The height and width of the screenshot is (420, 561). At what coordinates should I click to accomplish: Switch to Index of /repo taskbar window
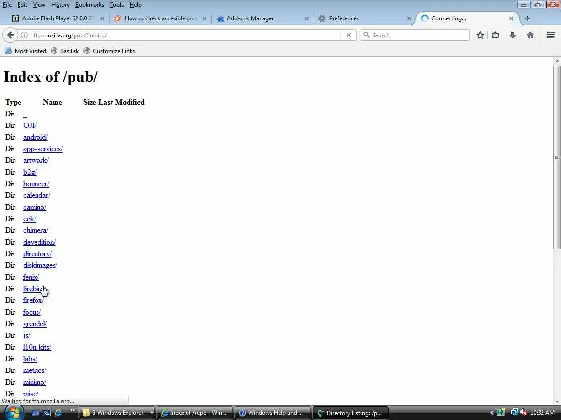coord(195,413)
